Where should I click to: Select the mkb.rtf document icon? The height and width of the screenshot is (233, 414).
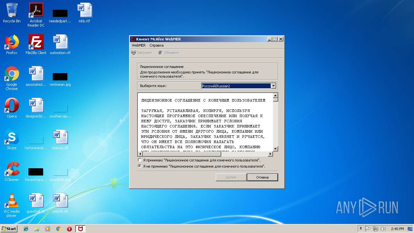(x=84, y=13)
